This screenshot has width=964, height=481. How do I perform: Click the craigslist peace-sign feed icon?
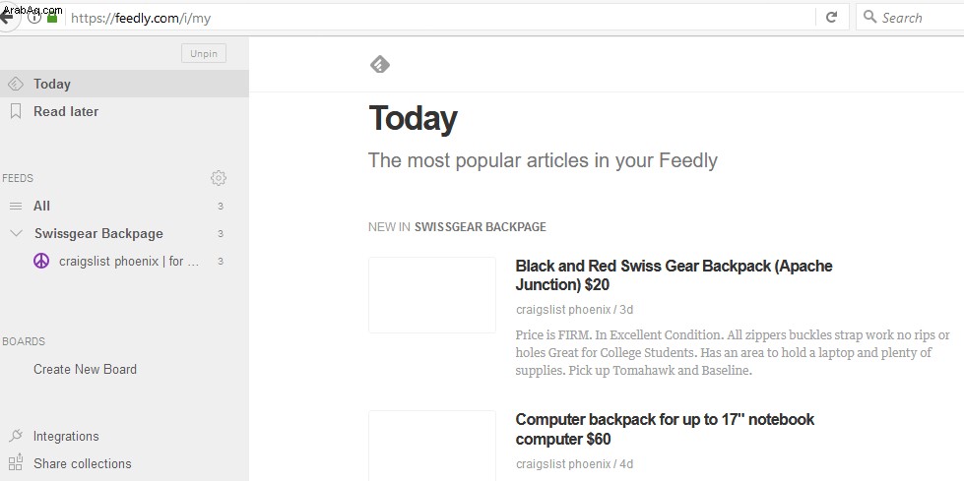[41, 261]
